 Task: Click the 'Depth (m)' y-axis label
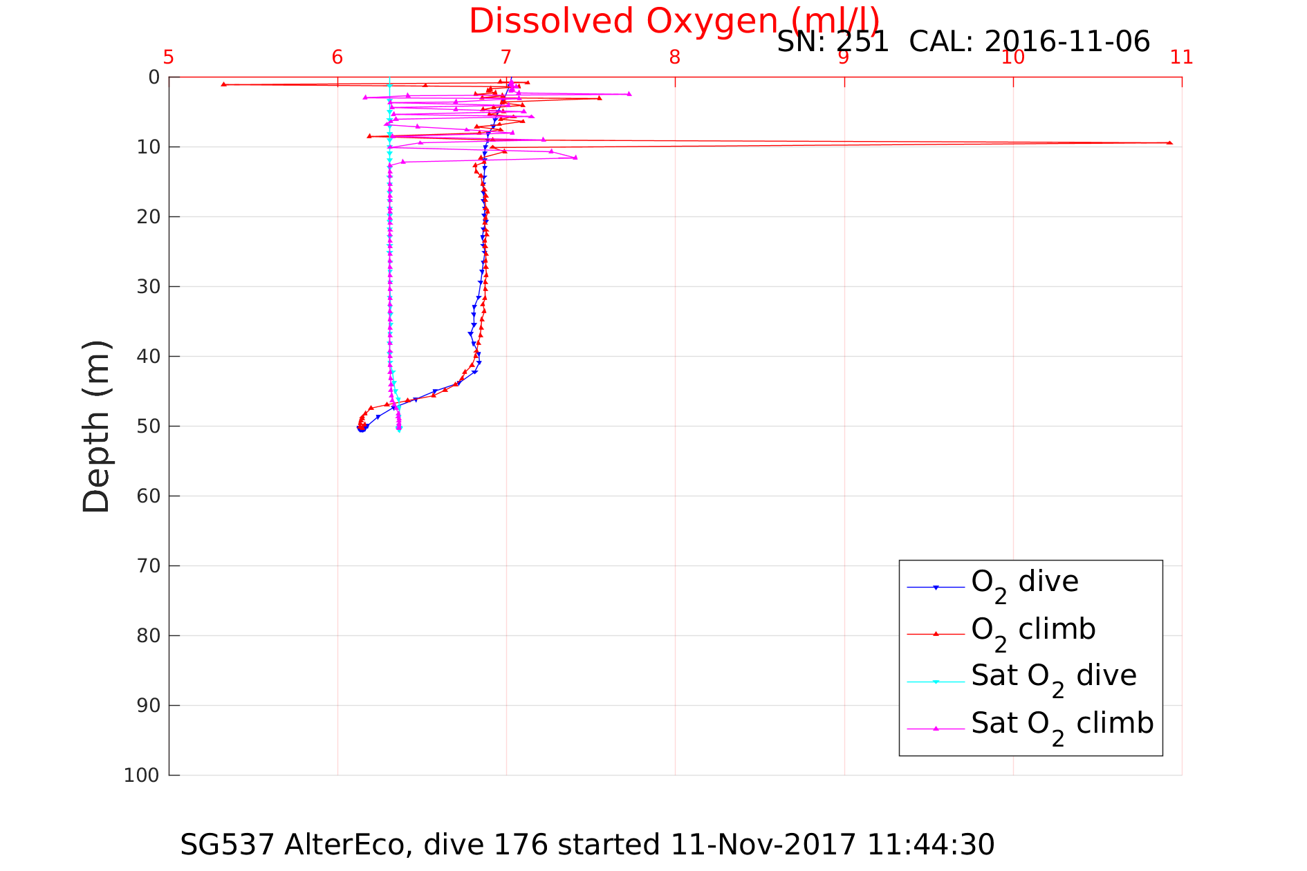pyautogui.click(x=96, y=426)
